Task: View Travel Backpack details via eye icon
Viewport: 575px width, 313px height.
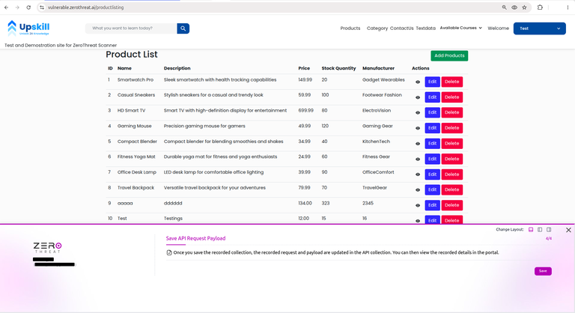Action: [418, 189]
